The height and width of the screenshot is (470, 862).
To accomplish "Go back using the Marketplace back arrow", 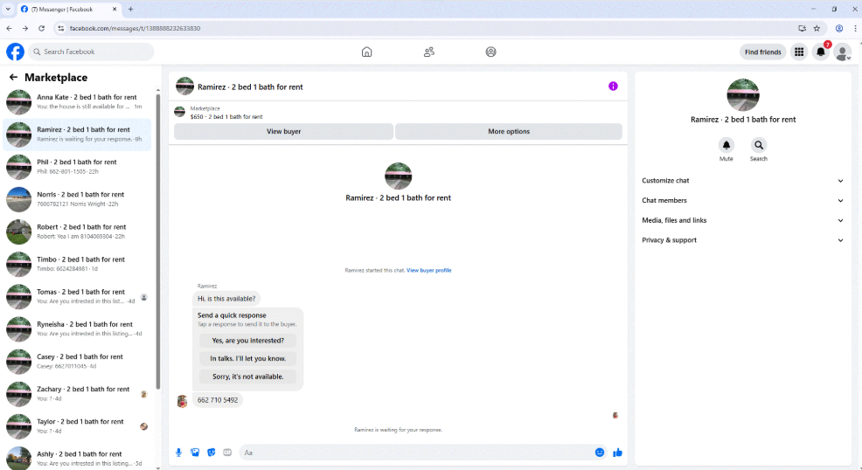I will 13,78.
